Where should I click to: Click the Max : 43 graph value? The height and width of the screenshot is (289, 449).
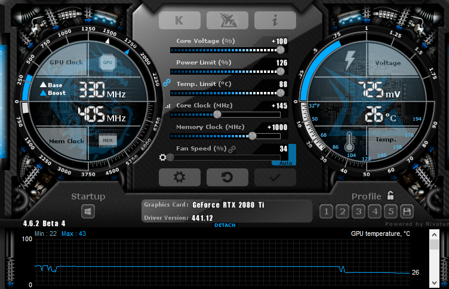pyautogui.click(x=73, y=233)
